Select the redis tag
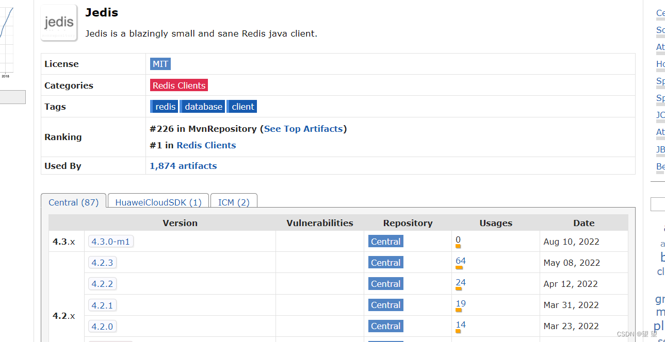 (x=164, y=106)
